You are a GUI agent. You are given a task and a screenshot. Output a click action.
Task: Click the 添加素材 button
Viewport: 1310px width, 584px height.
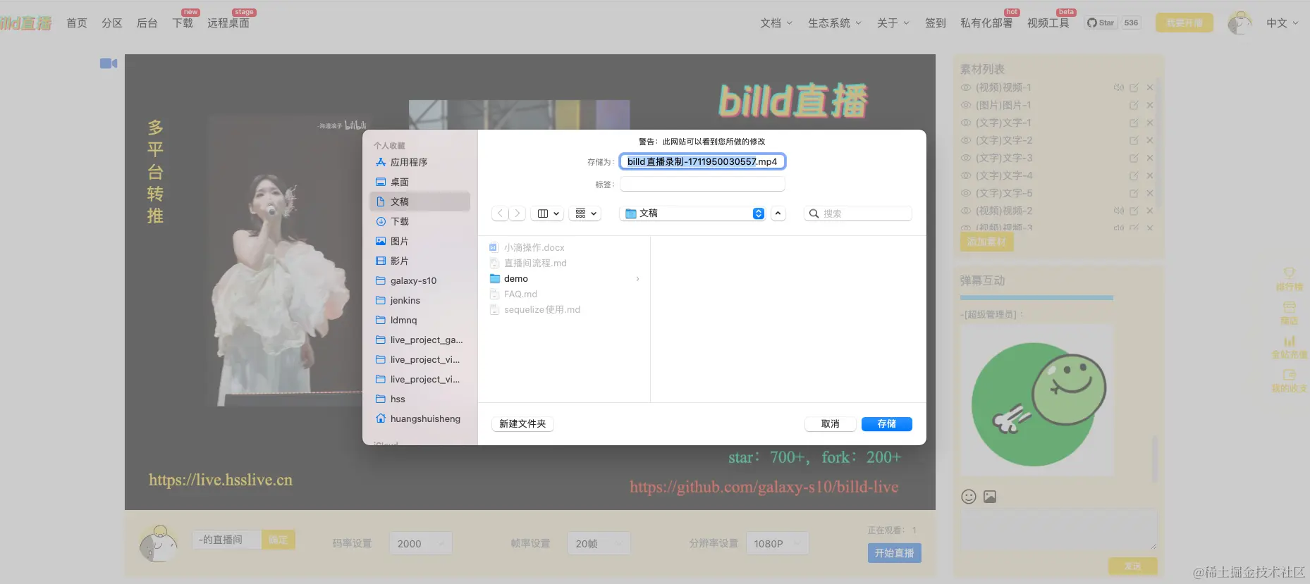click(x=986, y=242)
